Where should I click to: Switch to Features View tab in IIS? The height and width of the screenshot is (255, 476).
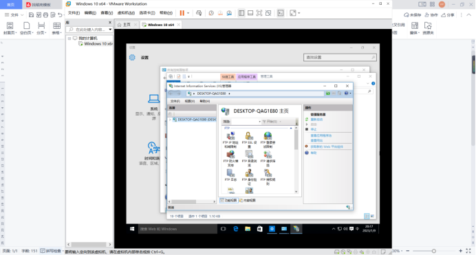(x=228, y=201)
